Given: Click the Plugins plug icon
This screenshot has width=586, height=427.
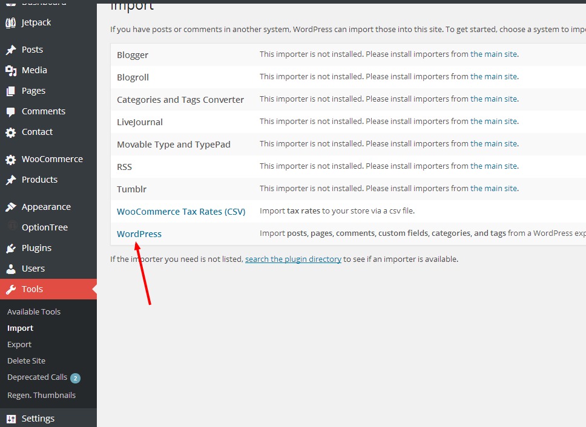Looking at the screenshot, I should (11, 248).
